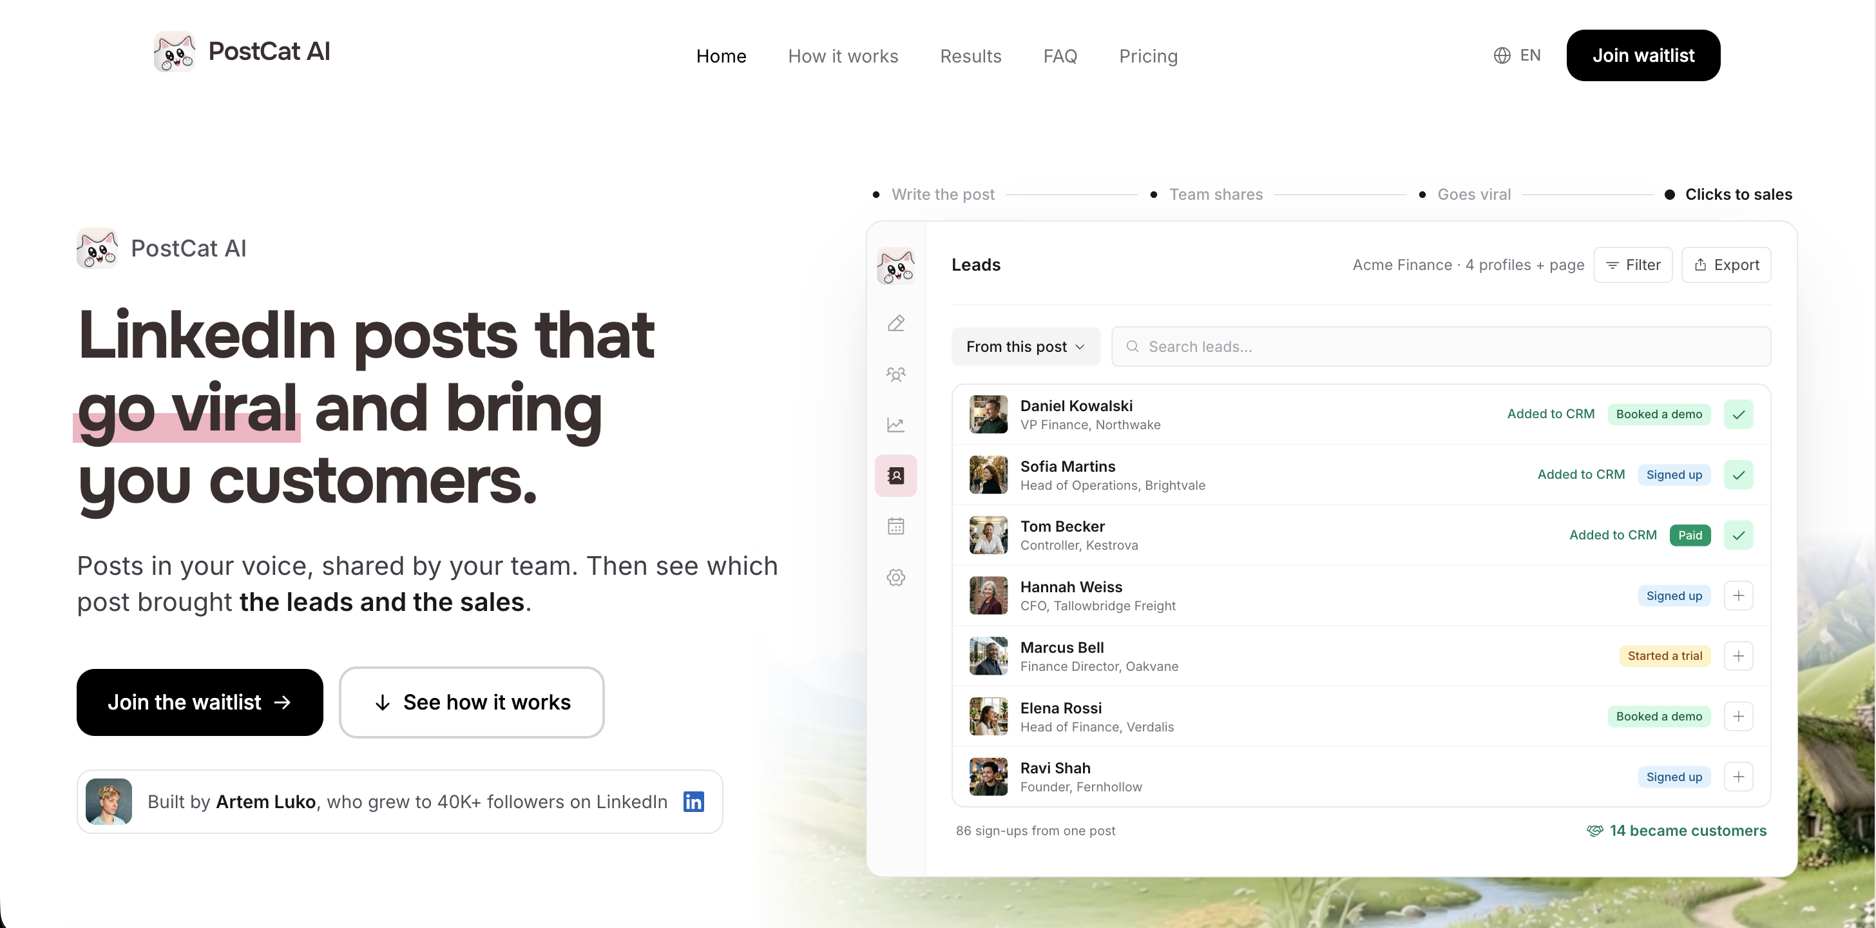Toggle Sofia Martins' CRM checkmark

point(1738,475)
